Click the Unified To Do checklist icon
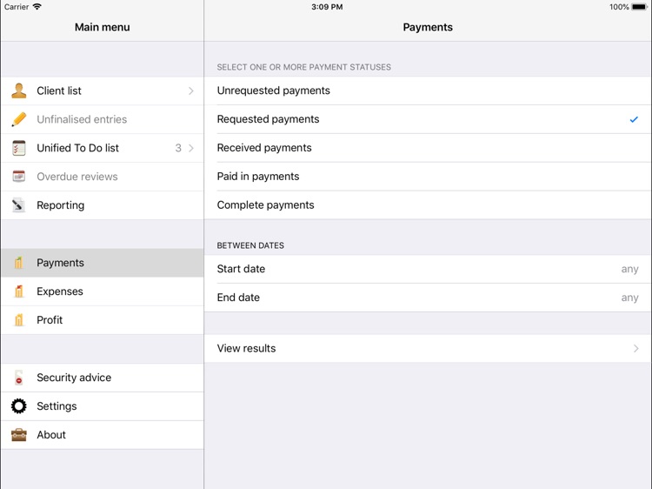The width and height of the screenshot is (652, 489). (19, 148)
